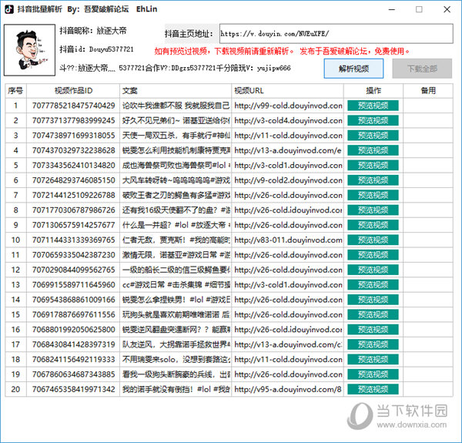This screenshot has width=462, height=443.
Task: Select video ID 7077371377983999245
Action: [74, 120]
